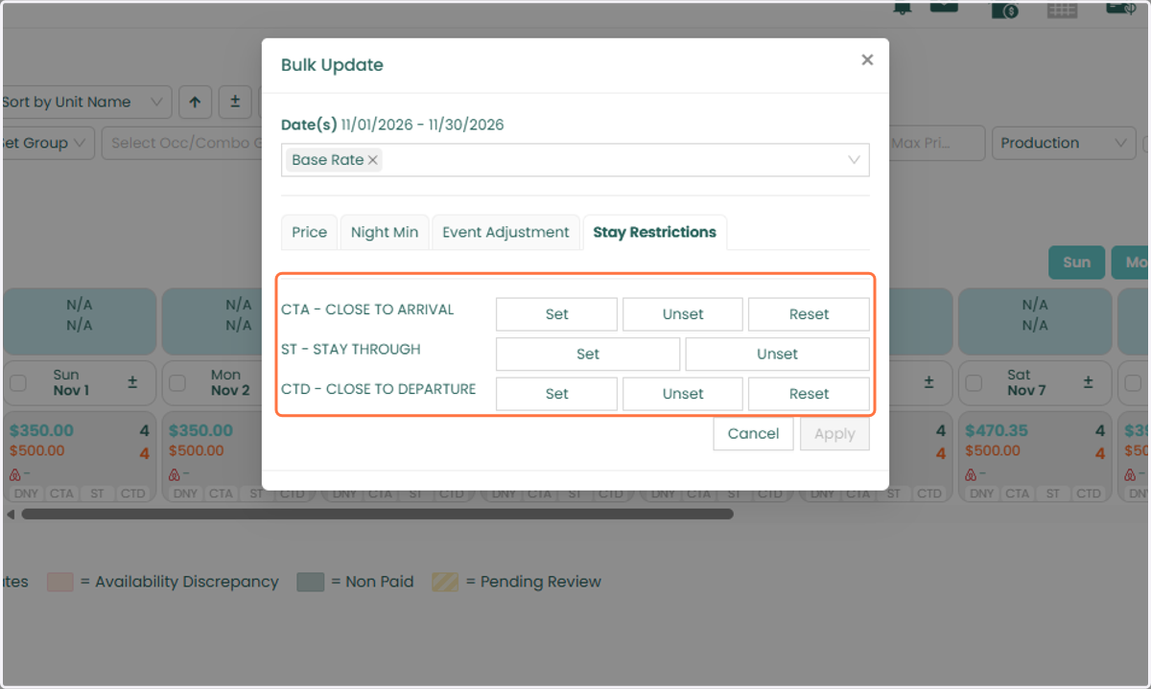Reset Close to Departure restriction

[809, 394]
